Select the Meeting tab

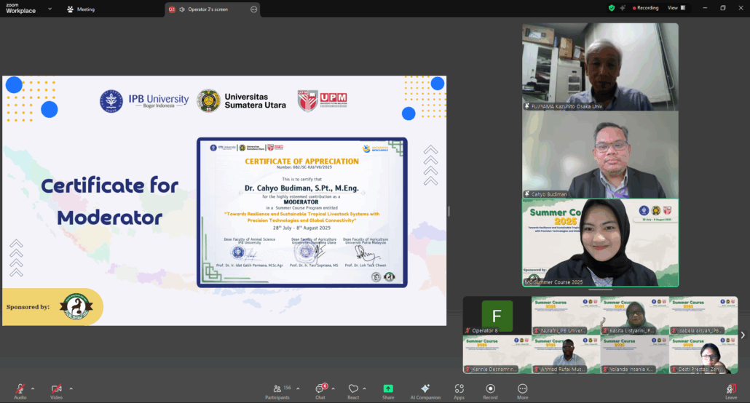pyautogui.click(x=81, y=9)
